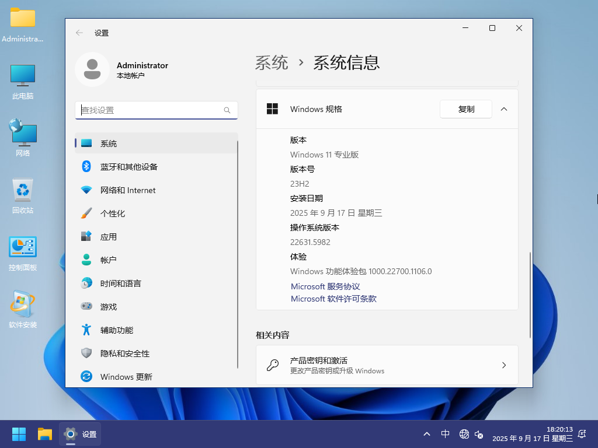Click the 隐私和安全性 shield icon

86,353
